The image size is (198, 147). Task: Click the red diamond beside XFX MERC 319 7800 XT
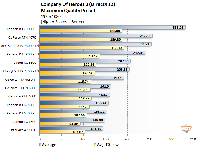tap(38, 46)
